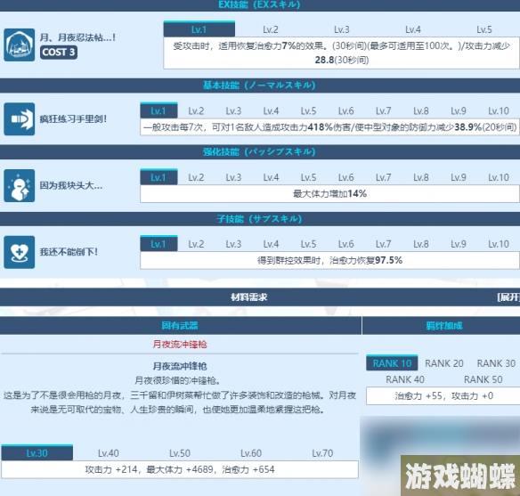
Task: Select Lv.1 tab of 疯狂练习手里剑 skill
Action: 158,110
